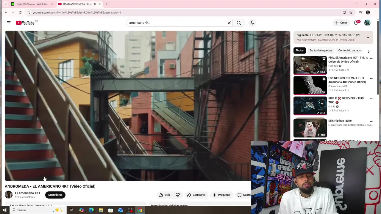Image resolution: width=381 pixels, height=214 pixels.
Task: Go to YouTube home via logo
Action: (x=25, y=23)
